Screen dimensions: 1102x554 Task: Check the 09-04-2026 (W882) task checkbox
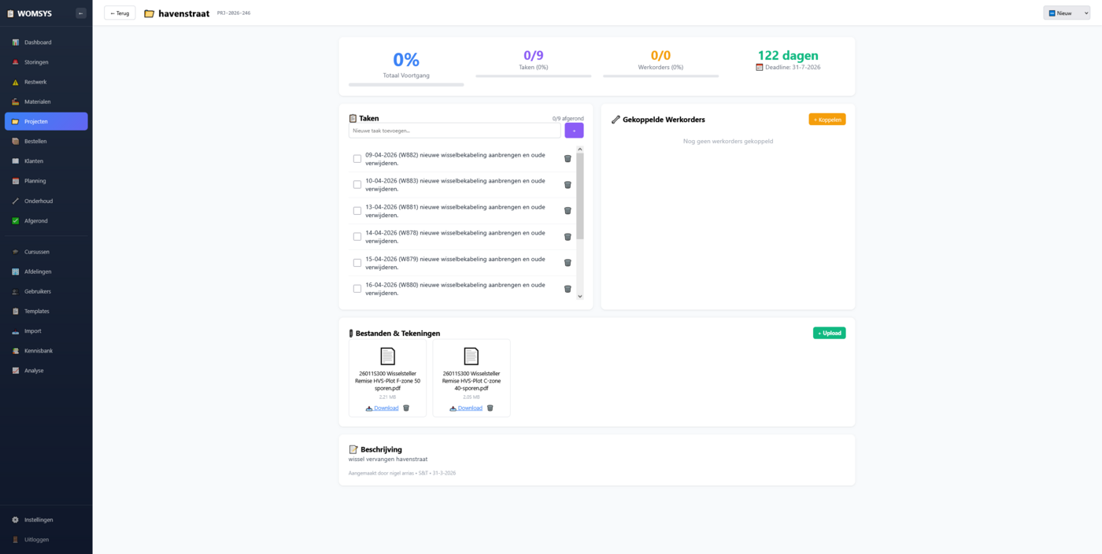point(357,159)
